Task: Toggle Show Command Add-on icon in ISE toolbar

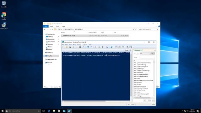Action: click(131, 47)
